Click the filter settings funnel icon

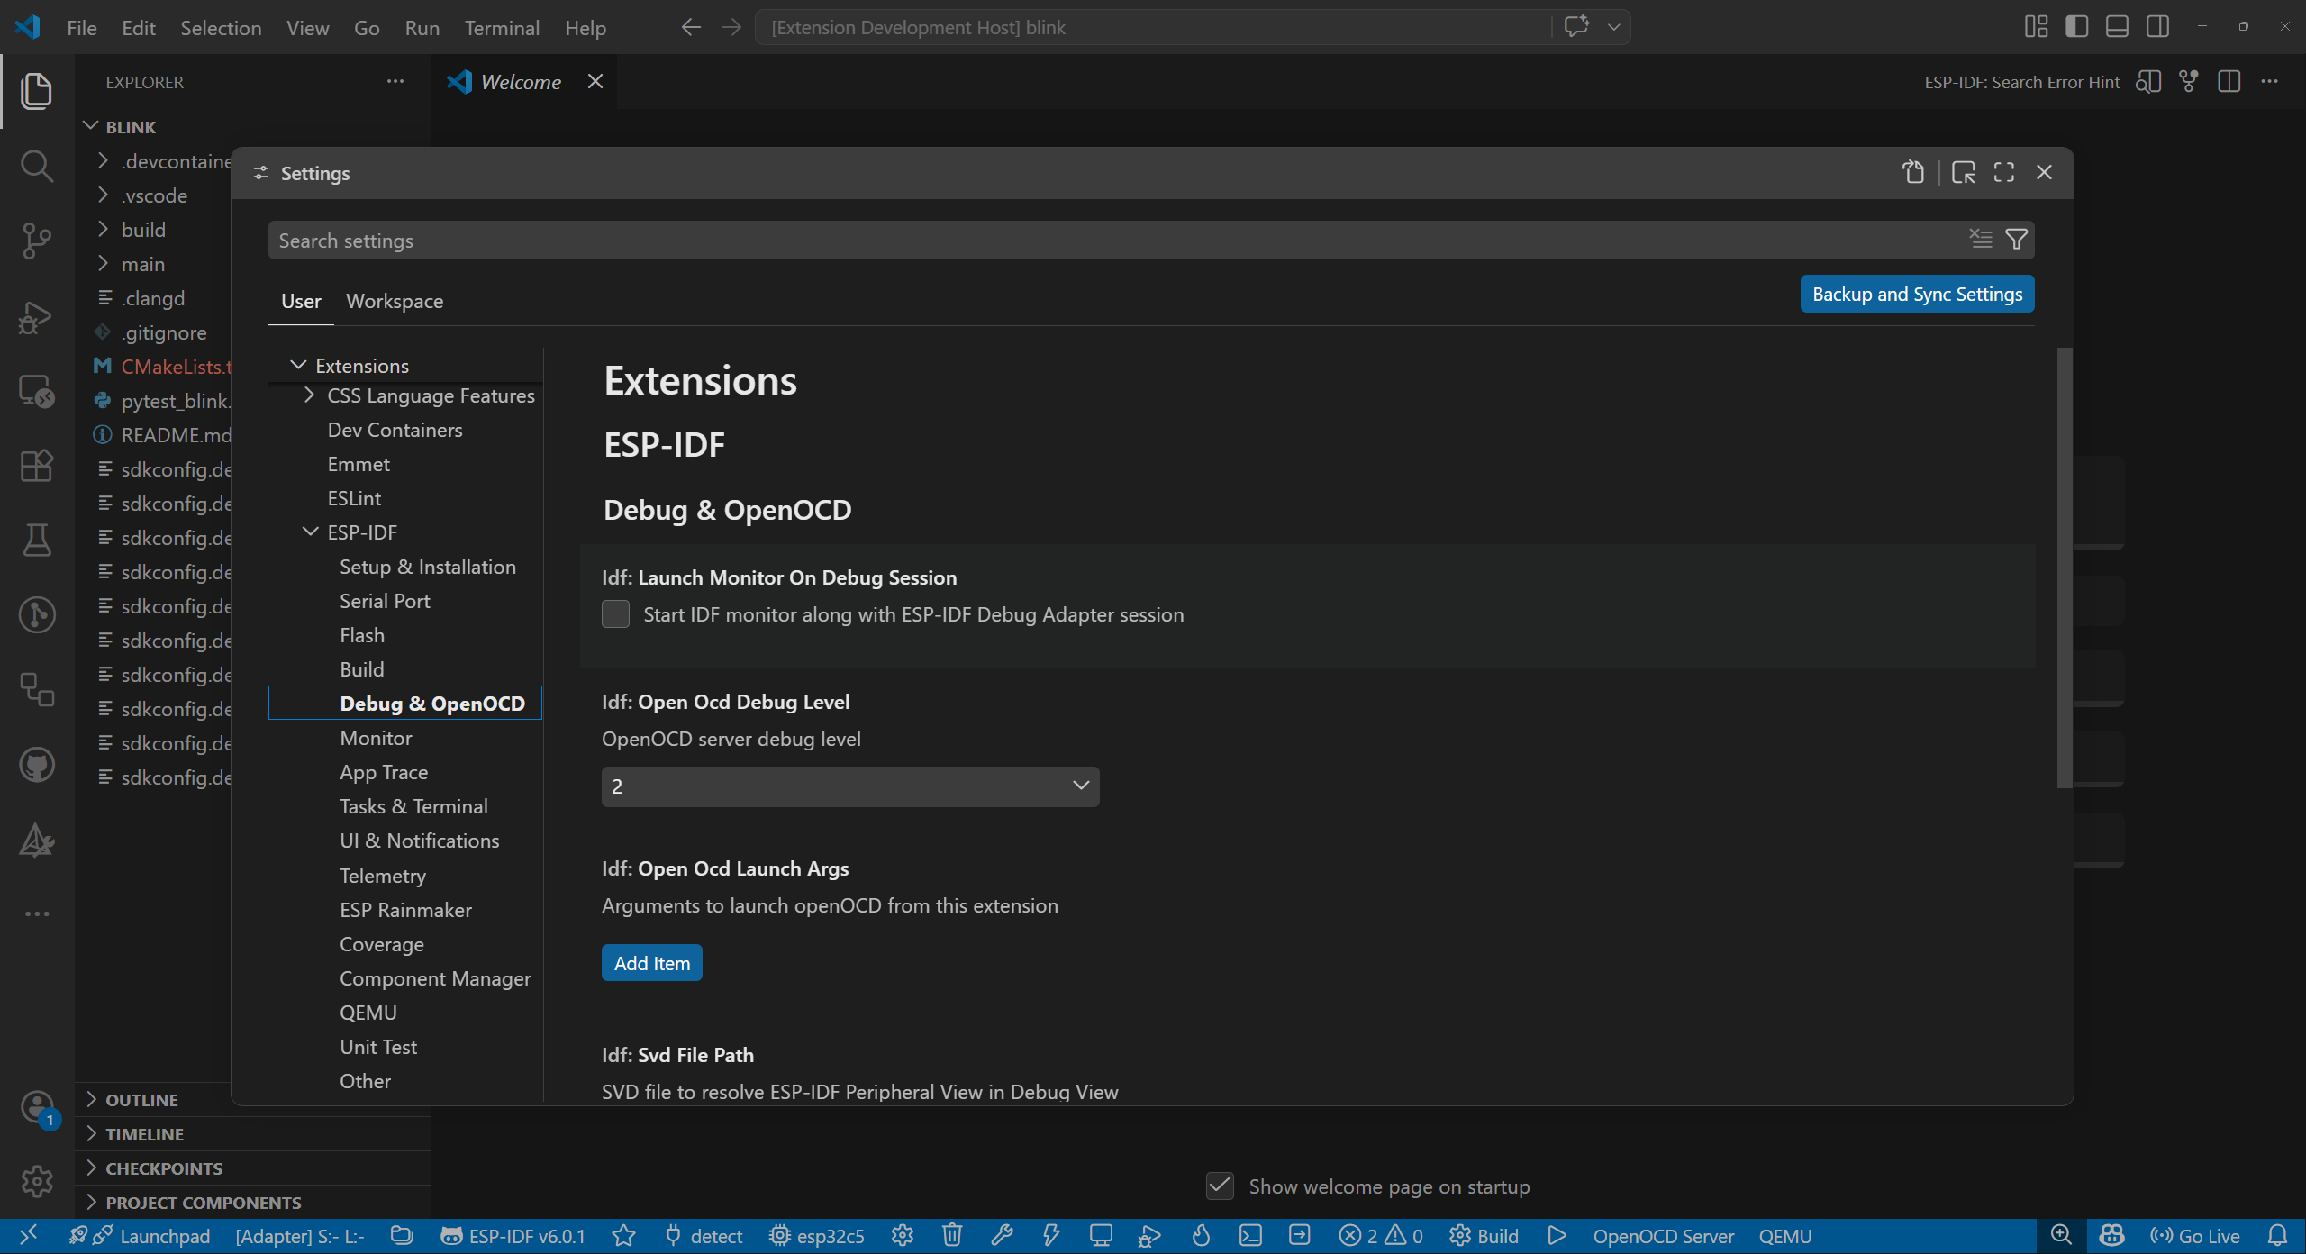click(x=2016, y=239)
